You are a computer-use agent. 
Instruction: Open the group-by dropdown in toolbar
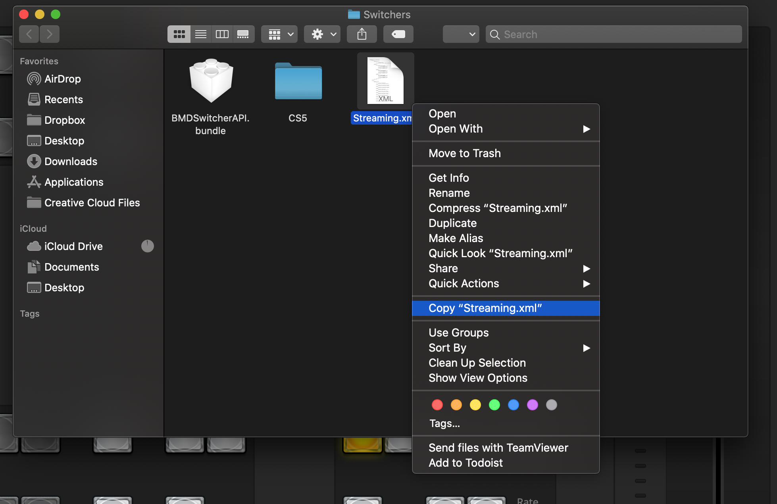(x=279, y=34)
